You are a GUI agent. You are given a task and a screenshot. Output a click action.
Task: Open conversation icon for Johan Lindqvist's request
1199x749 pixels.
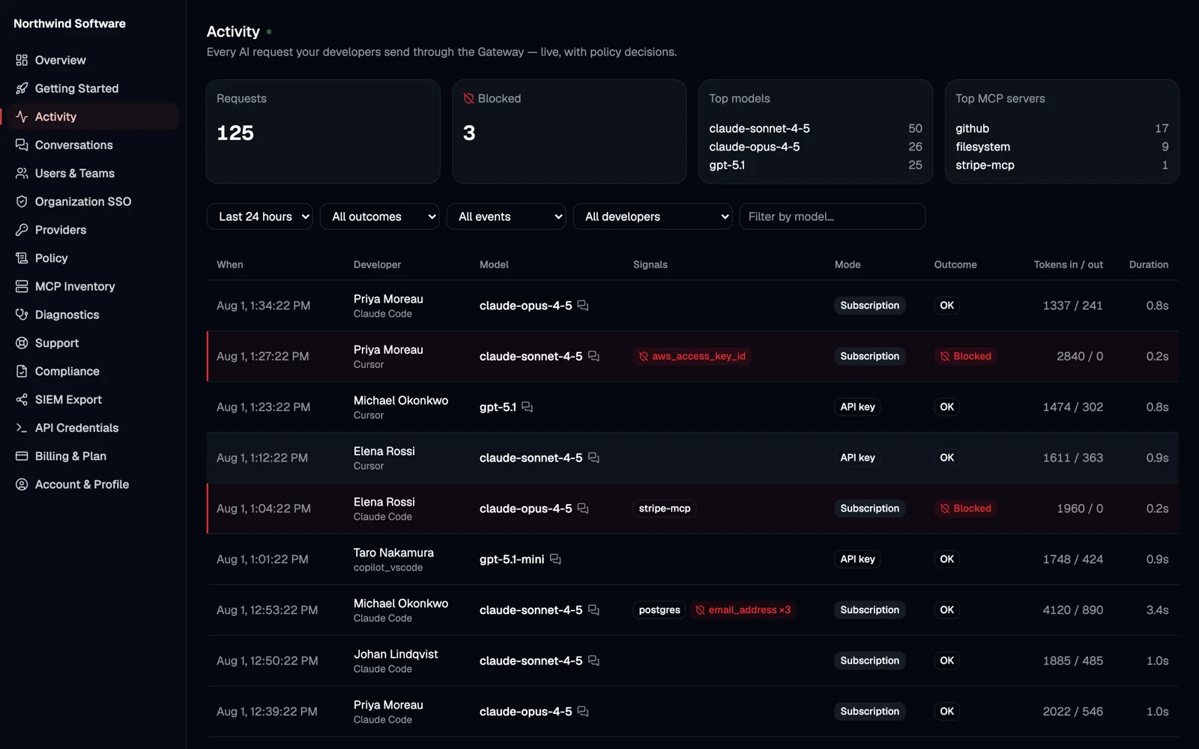click(x=594, y=661)
